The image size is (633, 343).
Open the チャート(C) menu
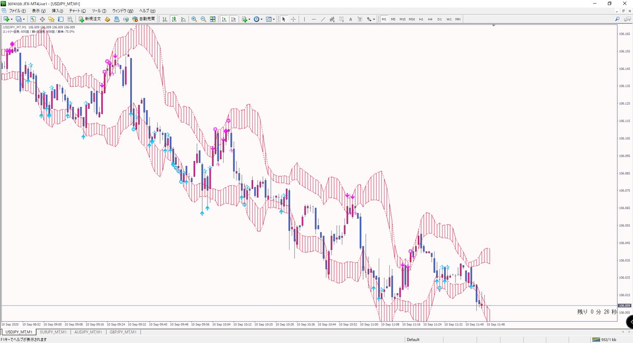click(x=77, y=11)
